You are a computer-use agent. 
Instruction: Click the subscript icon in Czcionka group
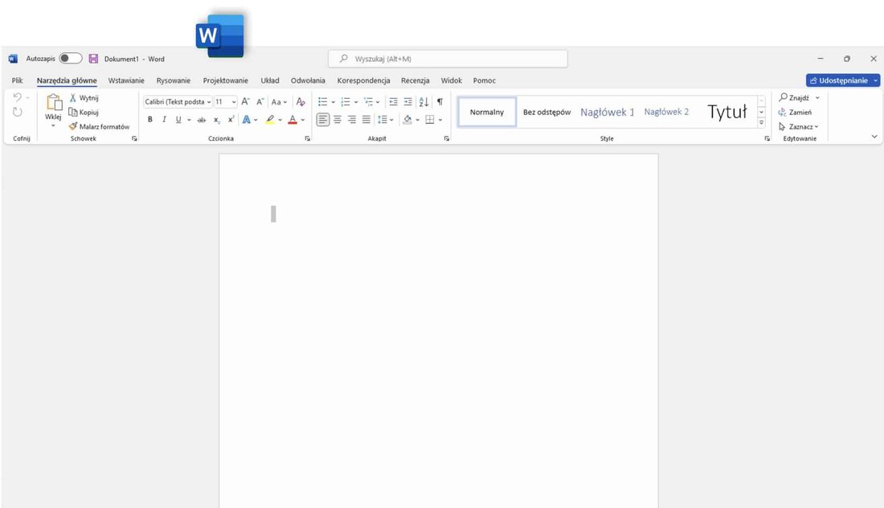(215, 118)
